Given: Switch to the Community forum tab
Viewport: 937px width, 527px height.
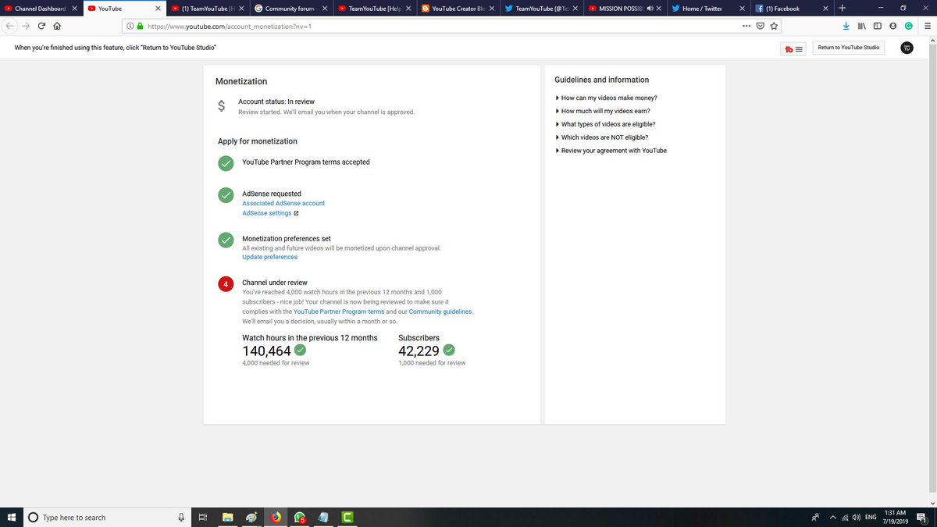Looking at the screenshot, I should (x=291, y=9).
